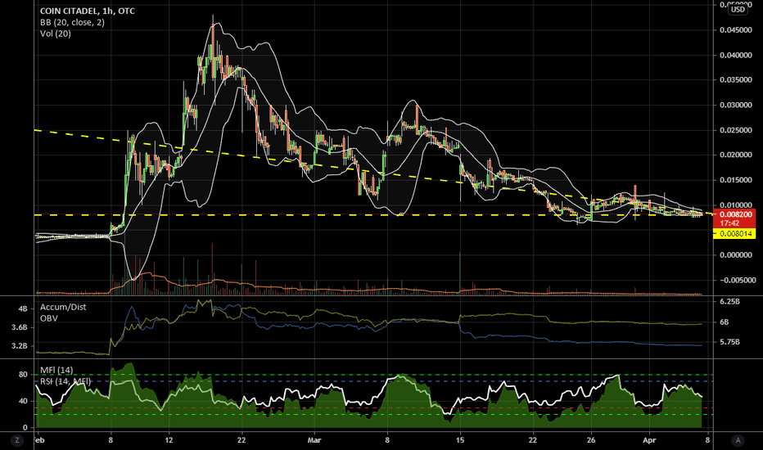This screenshot has width=763, height=450.
Task: Click the USD currency button
Action: [738, 9]
